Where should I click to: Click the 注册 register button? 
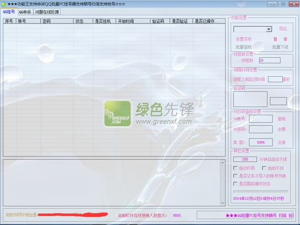coord(282,142)
